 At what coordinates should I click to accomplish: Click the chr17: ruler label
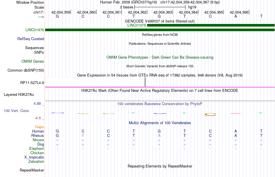39,12
